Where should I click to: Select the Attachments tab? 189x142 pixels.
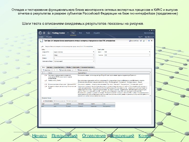point(76,67)
